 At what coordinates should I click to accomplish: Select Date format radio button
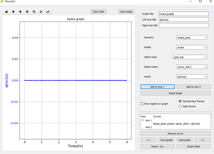(180, 106)
